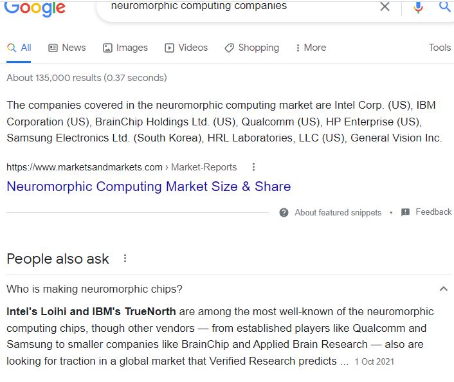Open the three-dot menu beside People also ask

coord(125,259)
